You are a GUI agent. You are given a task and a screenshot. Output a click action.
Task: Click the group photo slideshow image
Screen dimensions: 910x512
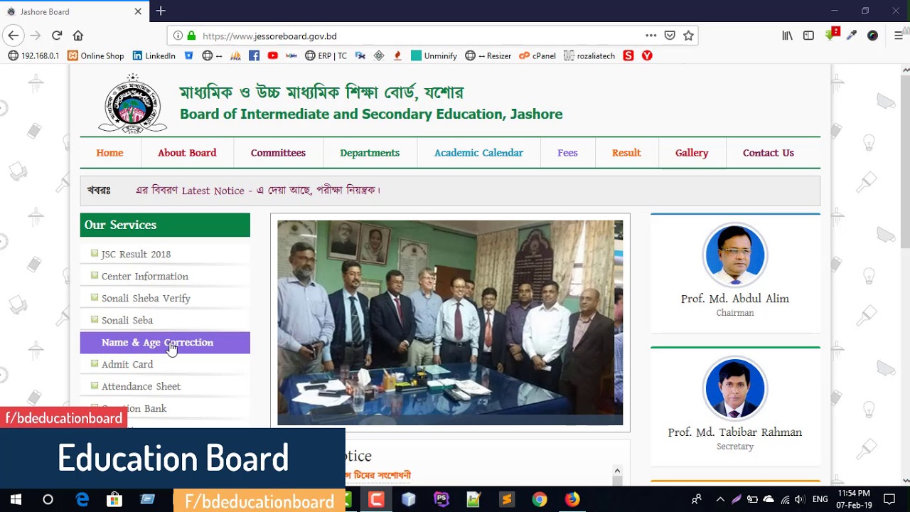450,323
